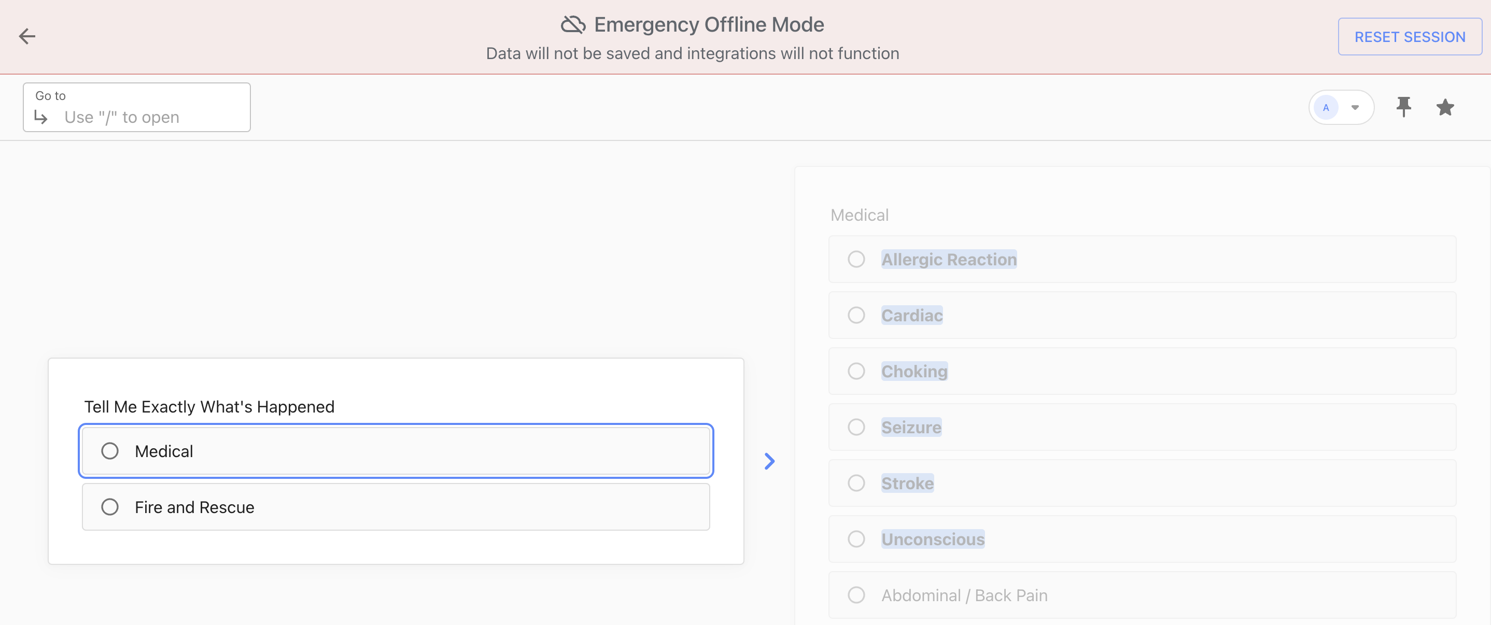Choose the Unconscious option
The height and width of the screenshot is (625, 1491).
click(x=856, y=539)
